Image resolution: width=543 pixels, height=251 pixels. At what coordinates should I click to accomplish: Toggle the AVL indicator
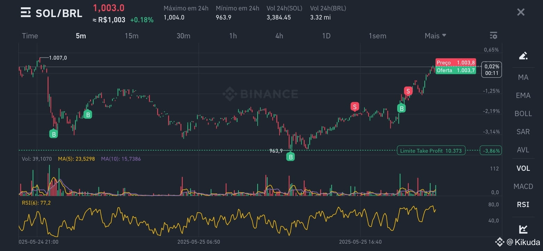(523, 150)
